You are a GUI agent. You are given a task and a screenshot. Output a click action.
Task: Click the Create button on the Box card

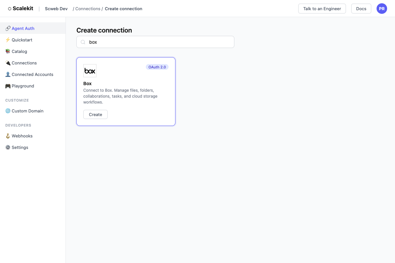click(x=95, y=114)
